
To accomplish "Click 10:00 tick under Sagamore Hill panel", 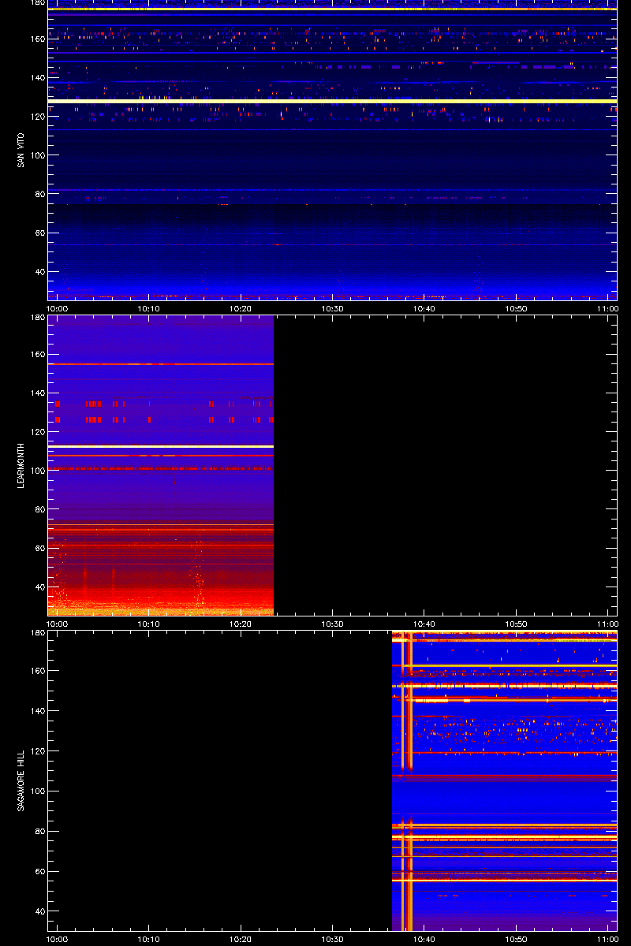I will 57,939.
